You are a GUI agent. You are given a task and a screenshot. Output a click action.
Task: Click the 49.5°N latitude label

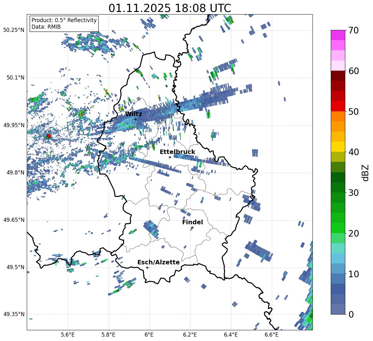pos(15,267)
